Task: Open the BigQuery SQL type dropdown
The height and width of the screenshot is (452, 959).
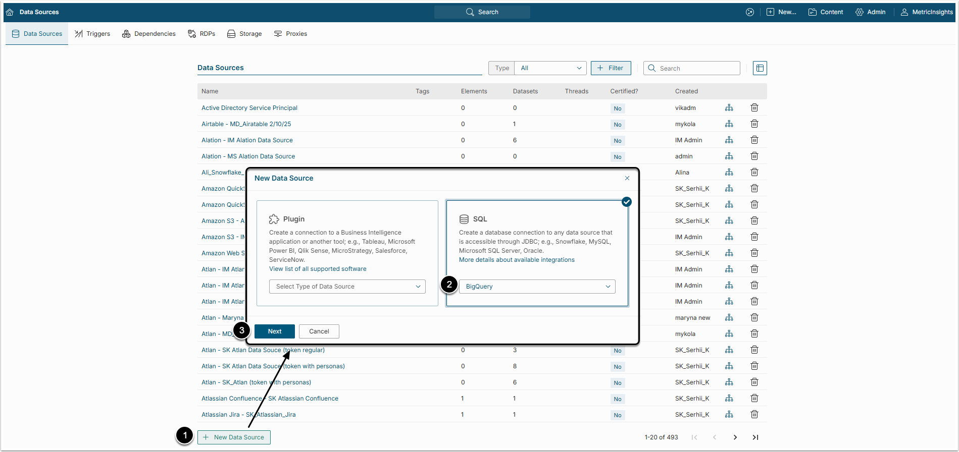Action: (537, 287)
